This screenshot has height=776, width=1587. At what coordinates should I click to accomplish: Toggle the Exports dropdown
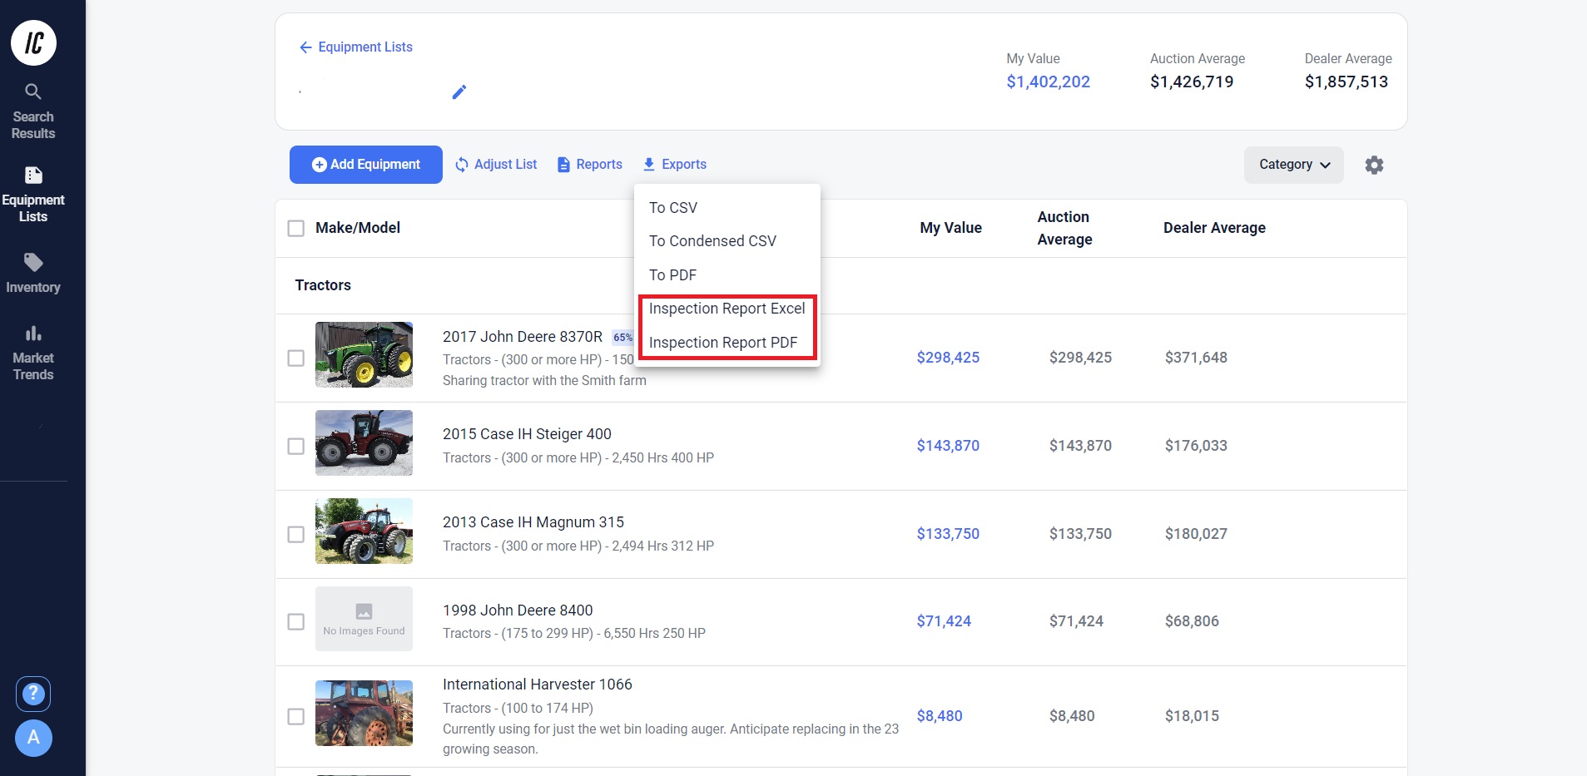point(675,165)
